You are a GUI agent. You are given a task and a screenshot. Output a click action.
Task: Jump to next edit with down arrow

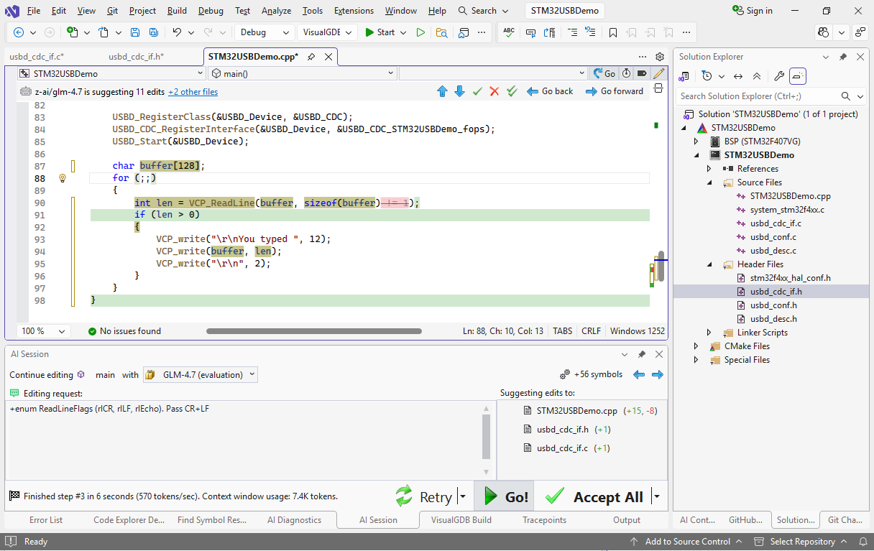(x=459, y=91)
